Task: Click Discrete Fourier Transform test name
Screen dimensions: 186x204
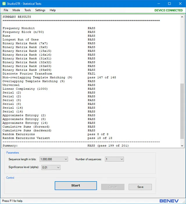Action: click(27, 74)
